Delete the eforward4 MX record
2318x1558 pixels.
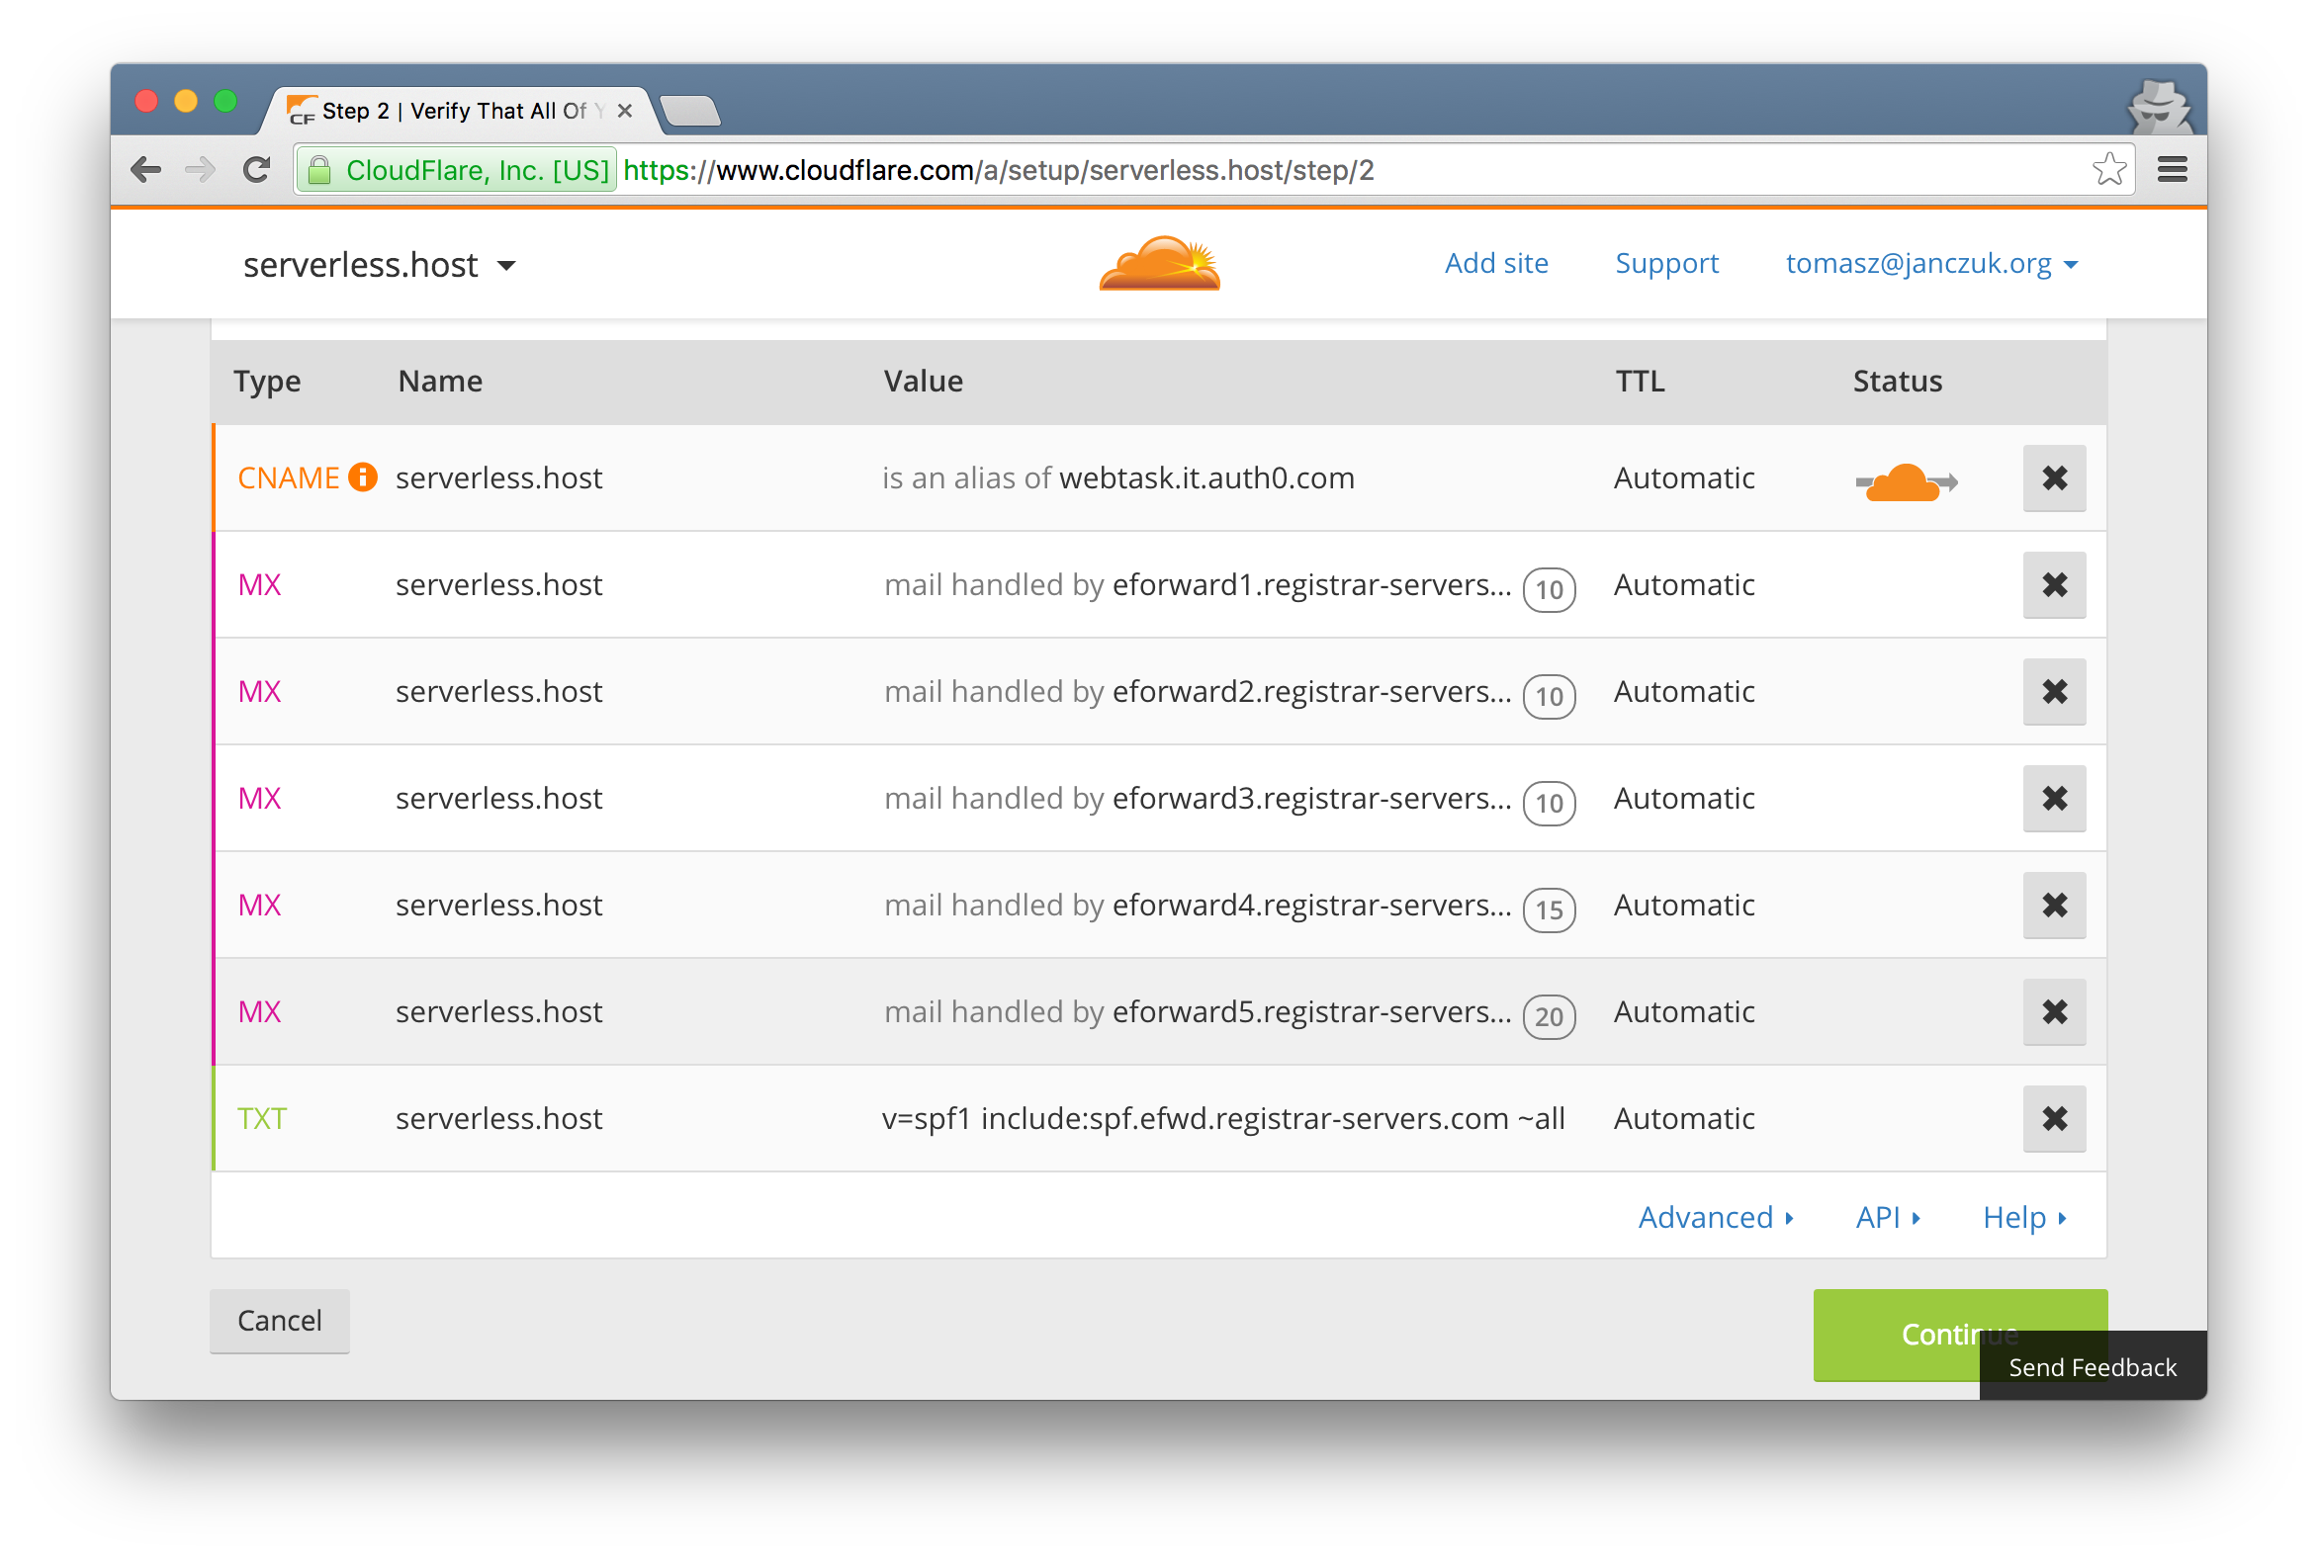click(x=2055, y=905)
